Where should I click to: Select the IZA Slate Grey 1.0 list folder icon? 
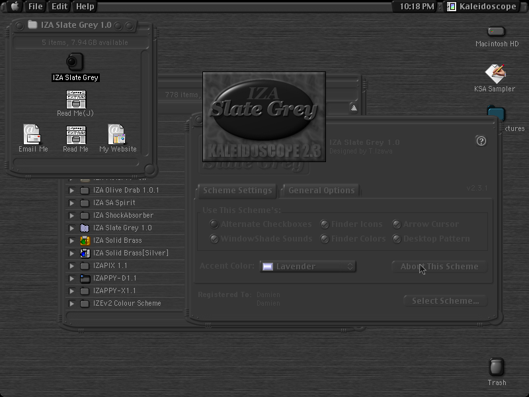click(85, 228)
